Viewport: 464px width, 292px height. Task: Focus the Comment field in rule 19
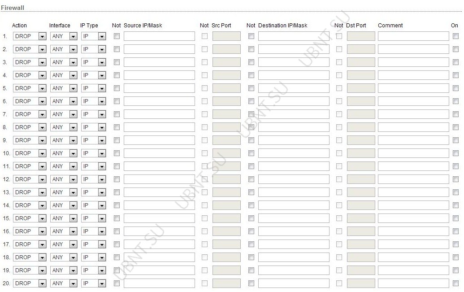pyautogui.click(x=413, y=270)
